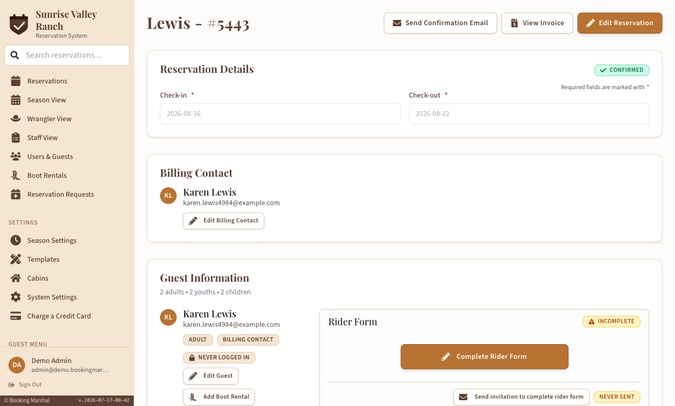Click the "Lewis - #5443" page title
This screenshot has width=675, height=406.
[198, 24]
